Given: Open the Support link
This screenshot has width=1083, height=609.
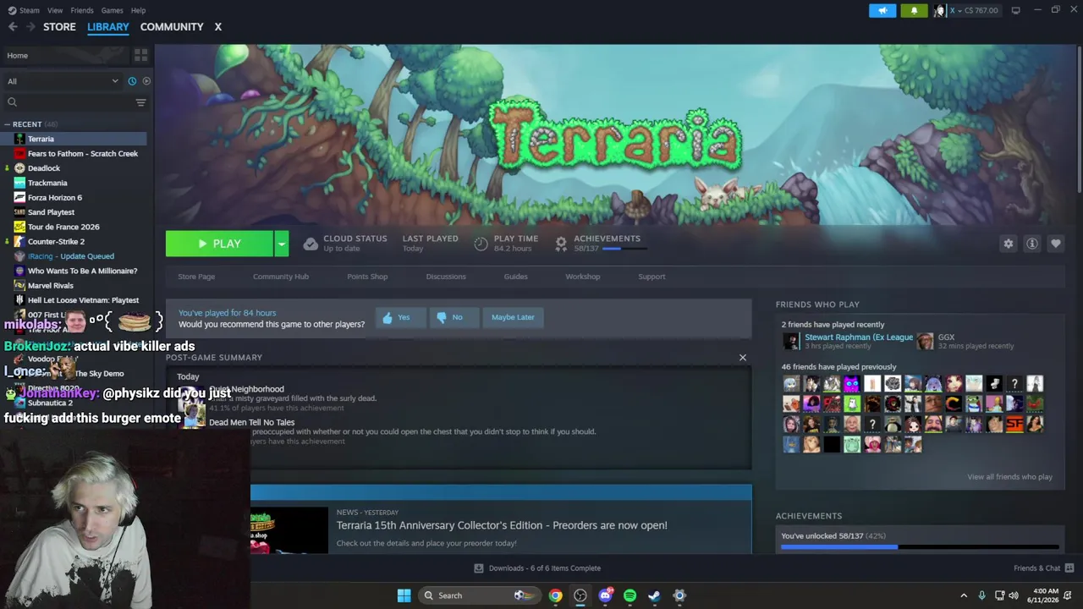Looking at the screenshot, I should (x=651, y=277).
